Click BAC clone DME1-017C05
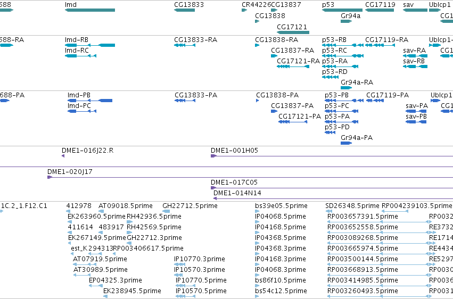The width and height of the screenshot is (453, 299). click(x=332, y=188)
